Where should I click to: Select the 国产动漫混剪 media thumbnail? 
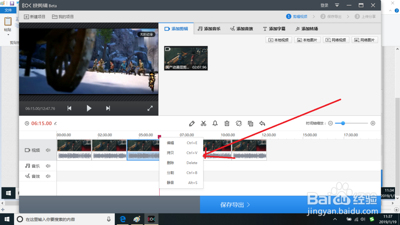click(186, 58)
